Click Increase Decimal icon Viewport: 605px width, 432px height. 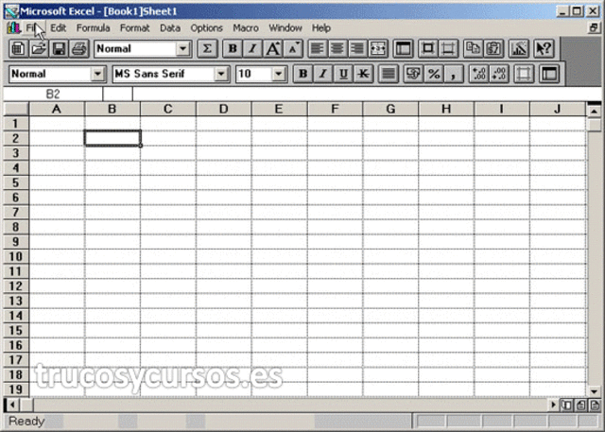[478, 74]
